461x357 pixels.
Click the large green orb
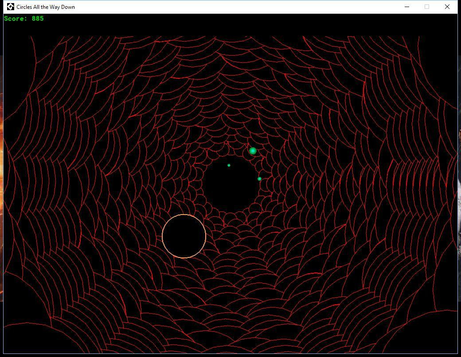(253, 151)
